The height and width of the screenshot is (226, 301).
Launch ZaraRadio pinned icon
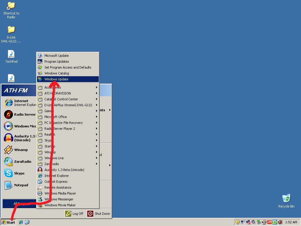9,162
